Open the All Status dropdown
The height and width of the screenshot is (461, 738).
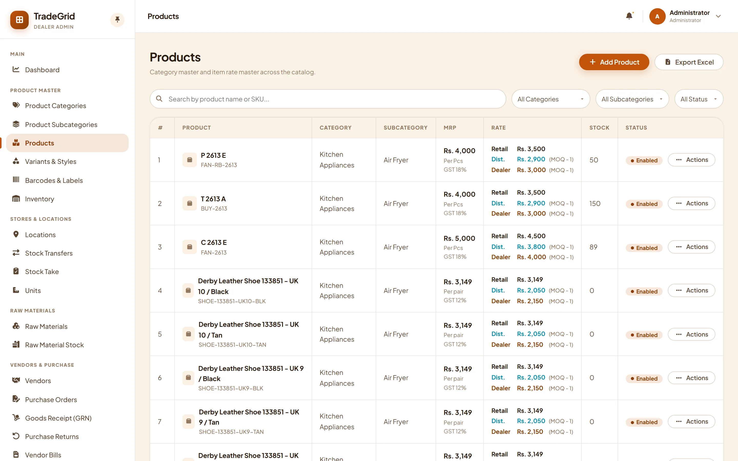click(699, 99)
